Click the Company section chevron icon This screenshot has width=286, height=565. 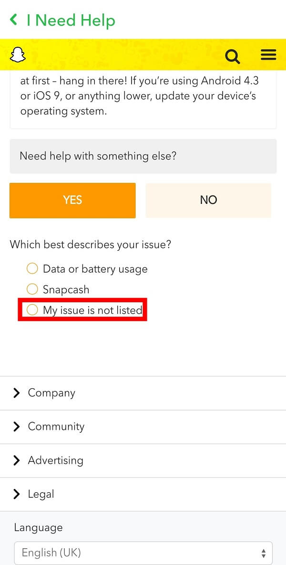(x=17, y=393)
